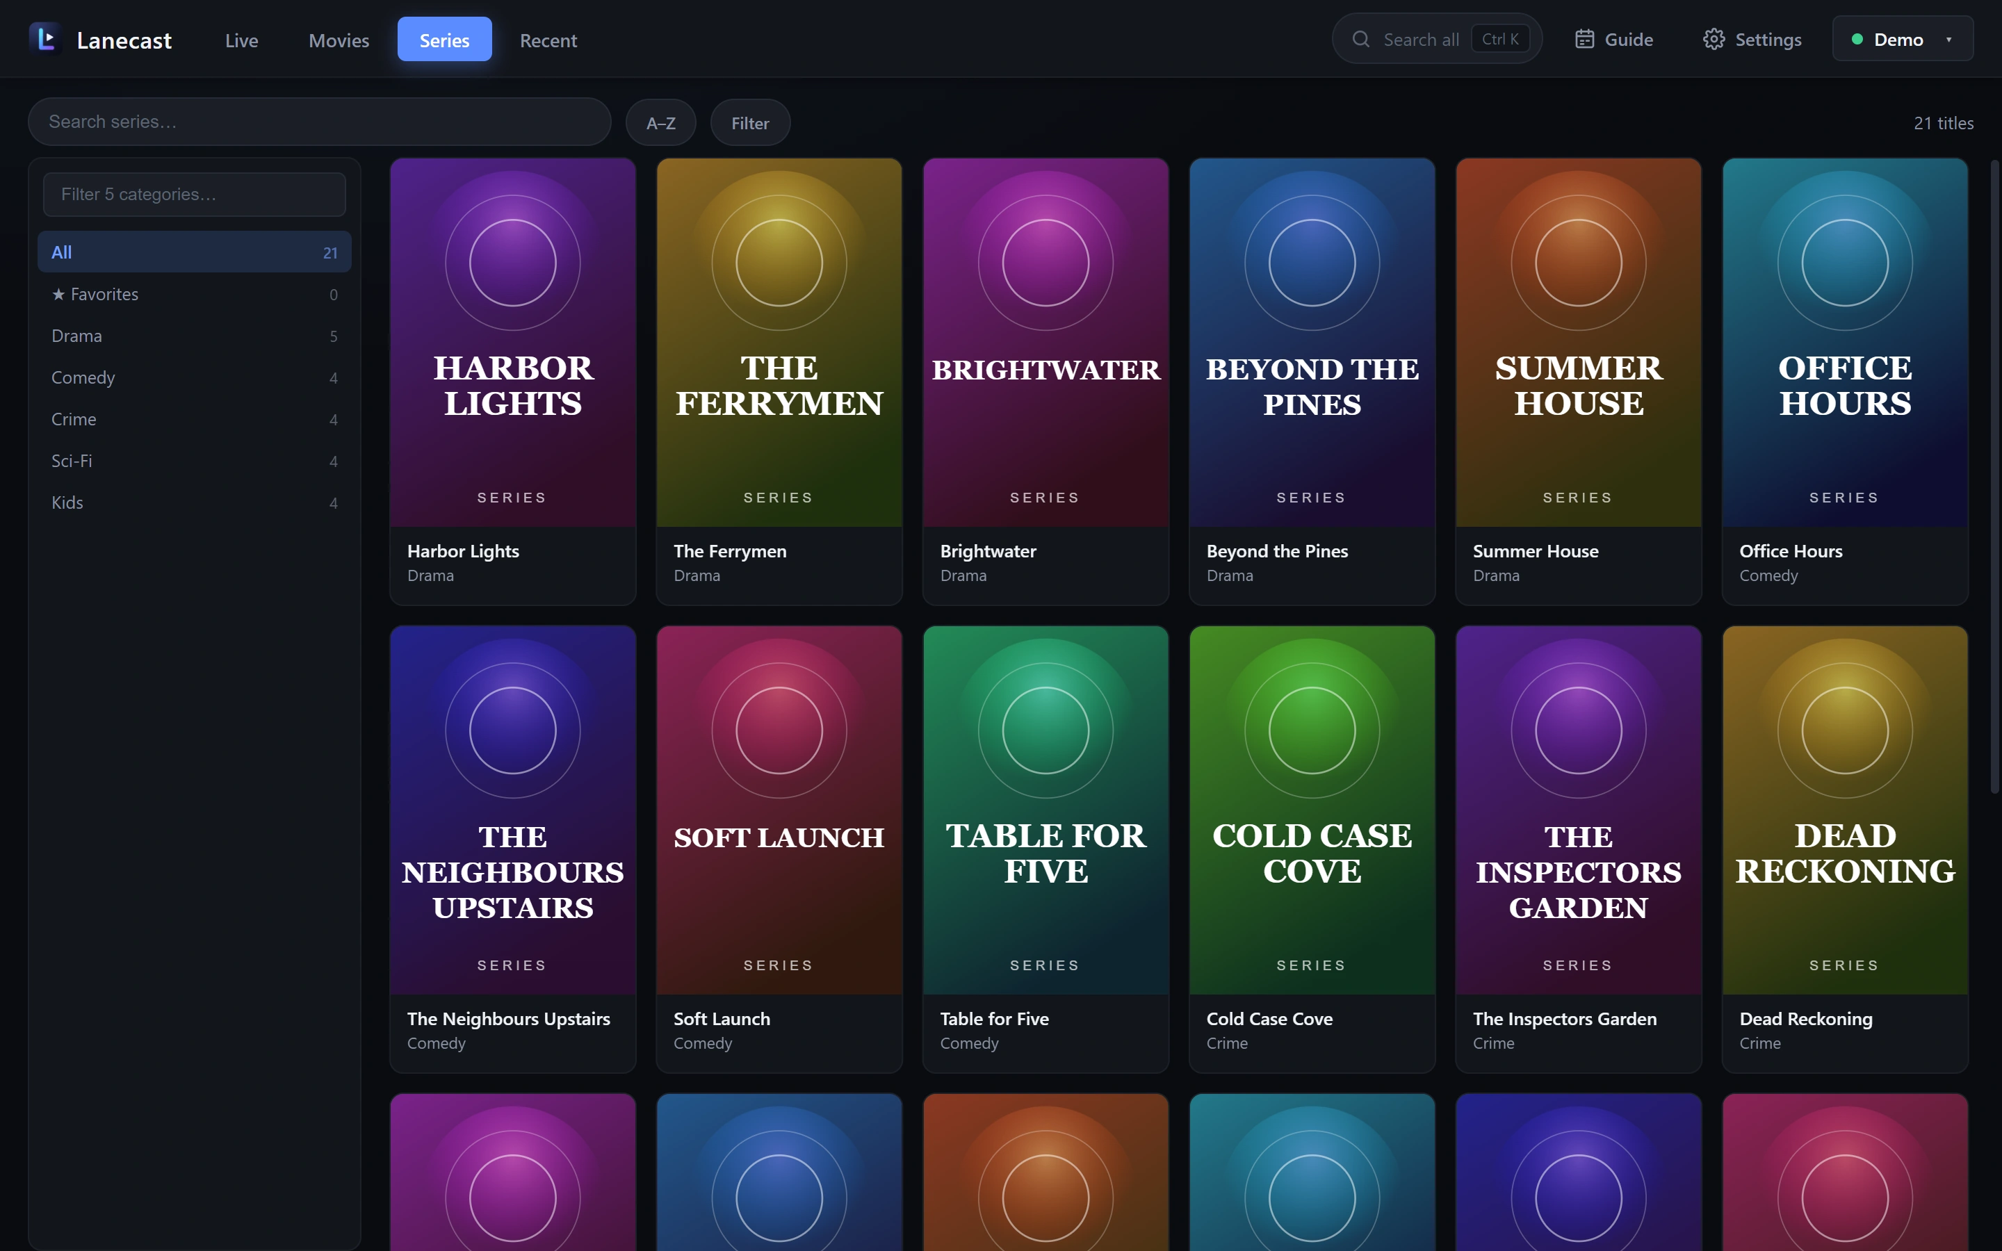Click the '21 titles' count text
This screenshot has height=1251, width=2002.
pos(1944,123)
